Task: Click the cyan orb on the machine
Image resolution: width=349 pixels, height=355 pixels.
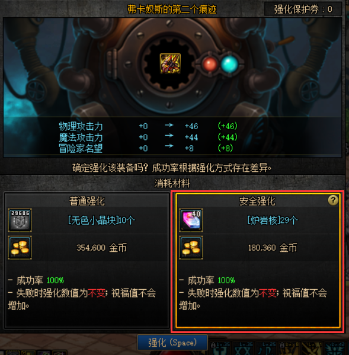Action: (x=229, y=64)
